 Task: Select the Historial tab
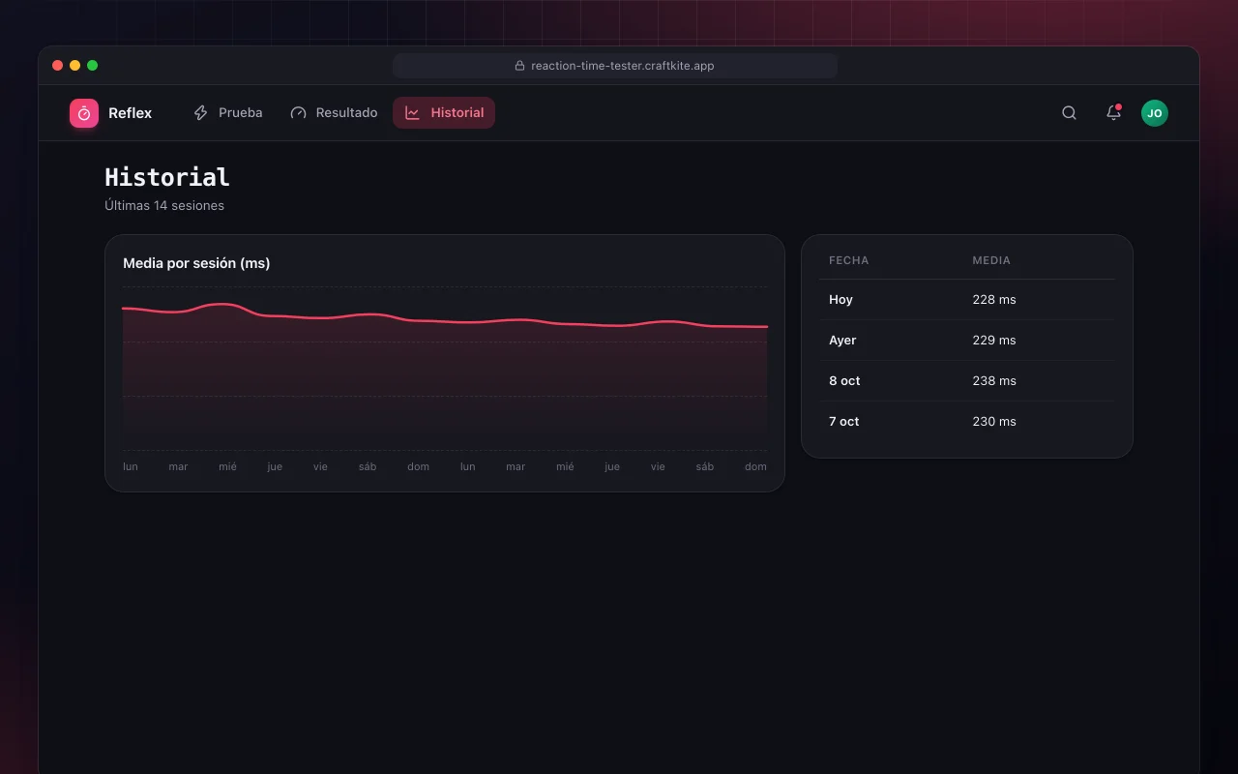click(444, 112)
